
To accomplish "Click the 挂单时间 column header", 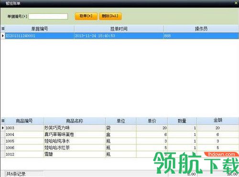I will point(119,29).
